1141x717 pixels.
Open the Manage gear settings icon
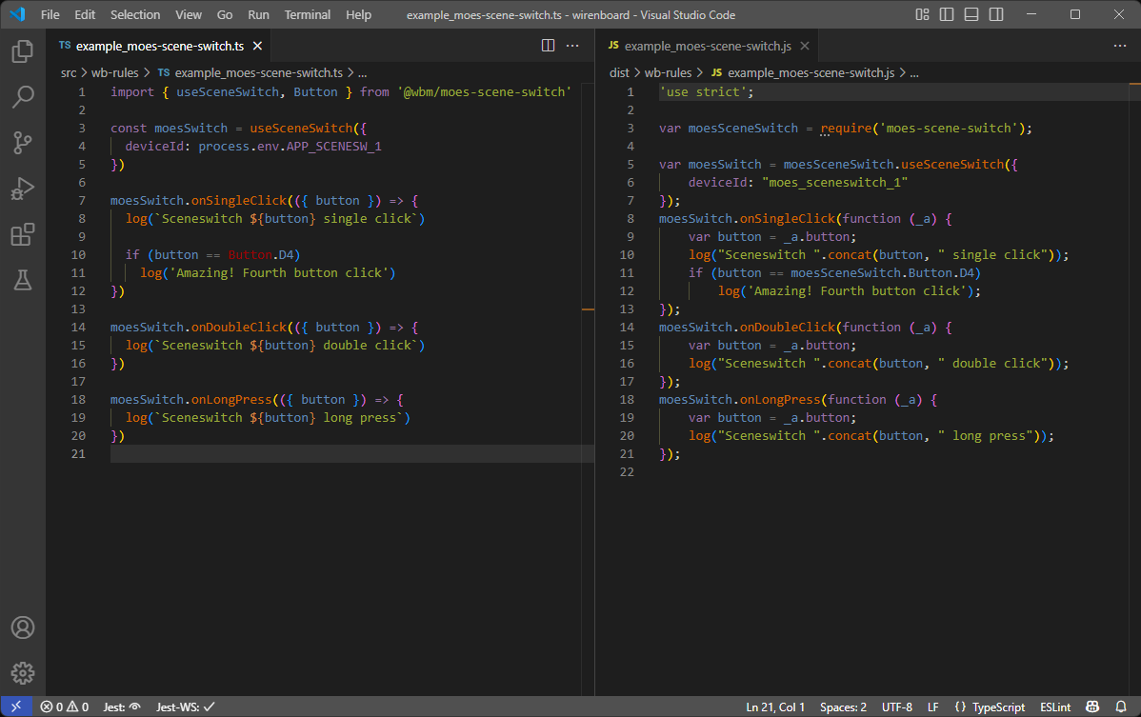23,673
